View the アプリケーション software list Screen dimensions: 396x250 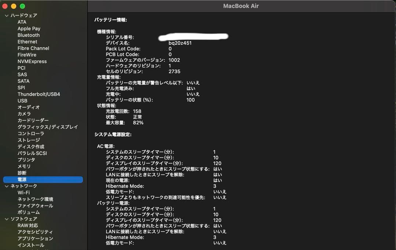(34, 239)
